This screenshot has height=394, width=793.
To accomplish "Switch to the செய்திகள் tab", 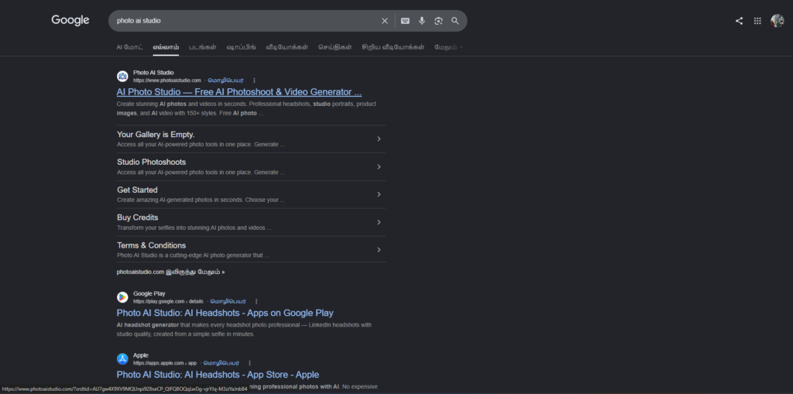I will (335, 47).
